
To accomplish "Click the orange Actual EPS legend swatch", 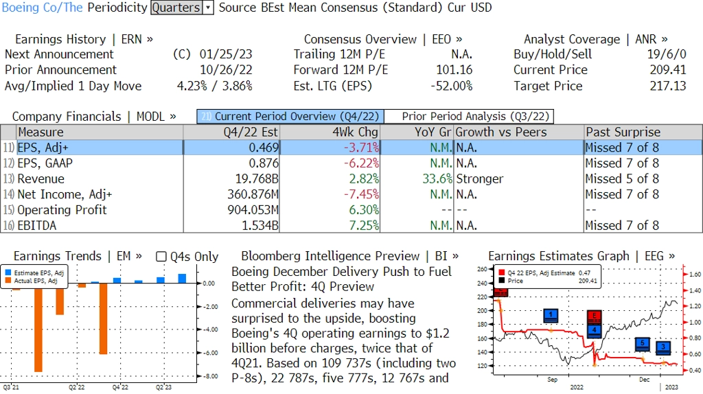I will (8, 281).
